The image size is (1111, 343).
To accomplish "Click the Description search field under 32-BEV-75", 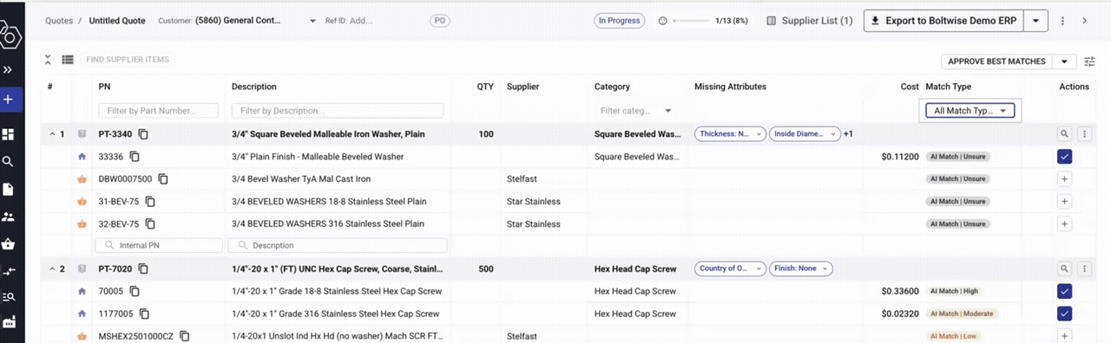I will click(x=338, y=245).
